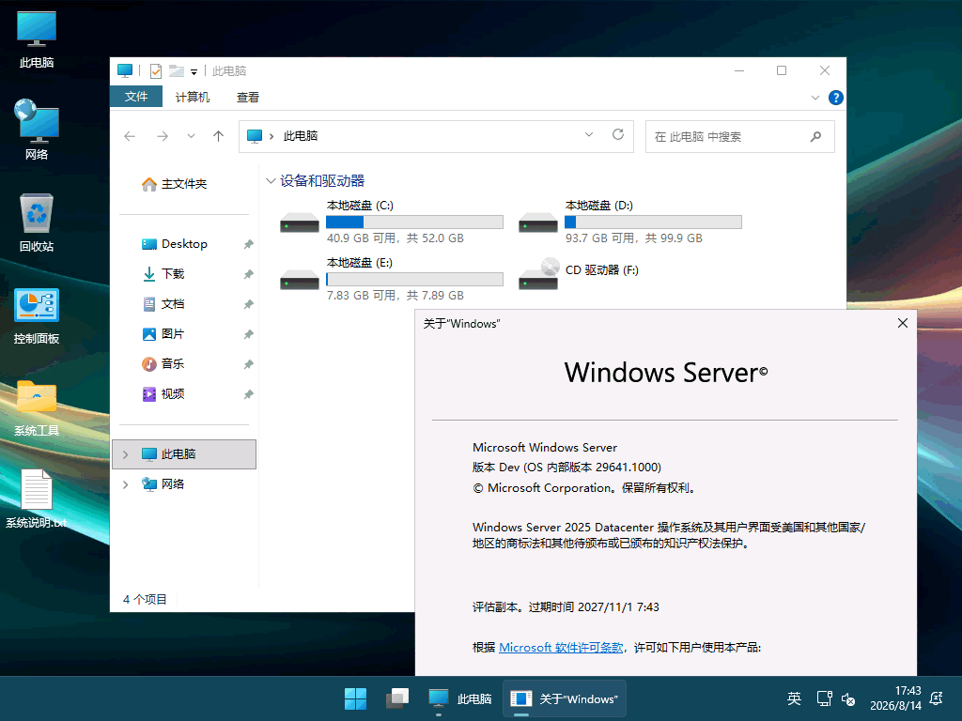Open the 查看 ribbon tab
962x721 pixels.
click(x=248, y=97)
